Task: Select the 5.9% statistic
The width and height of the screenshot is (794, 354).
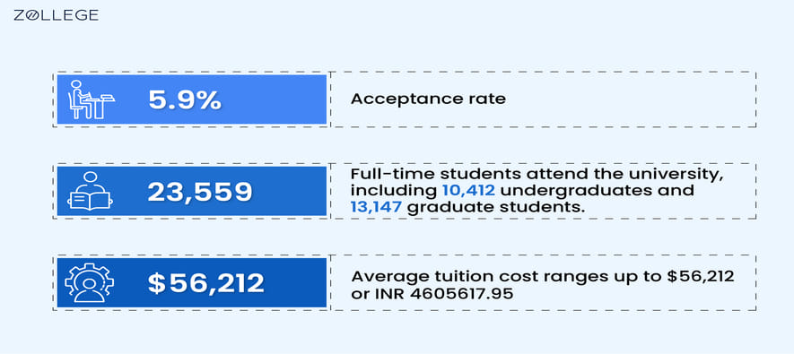Action: click(185, 100)
